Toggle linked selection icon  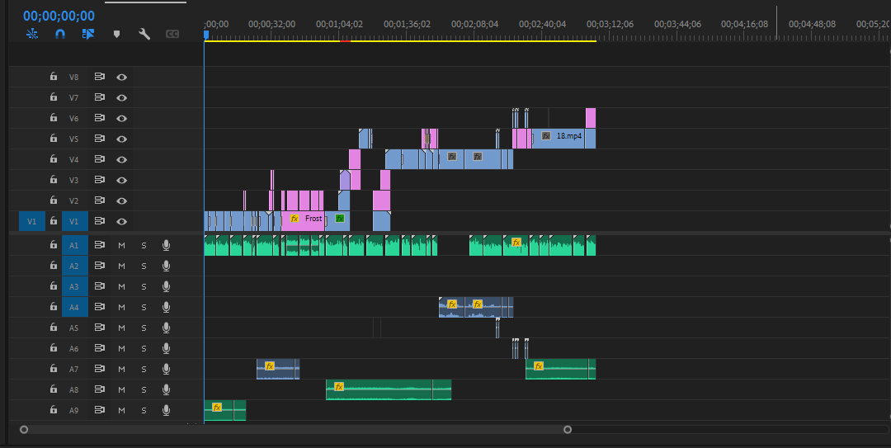[x=87, y=34]
